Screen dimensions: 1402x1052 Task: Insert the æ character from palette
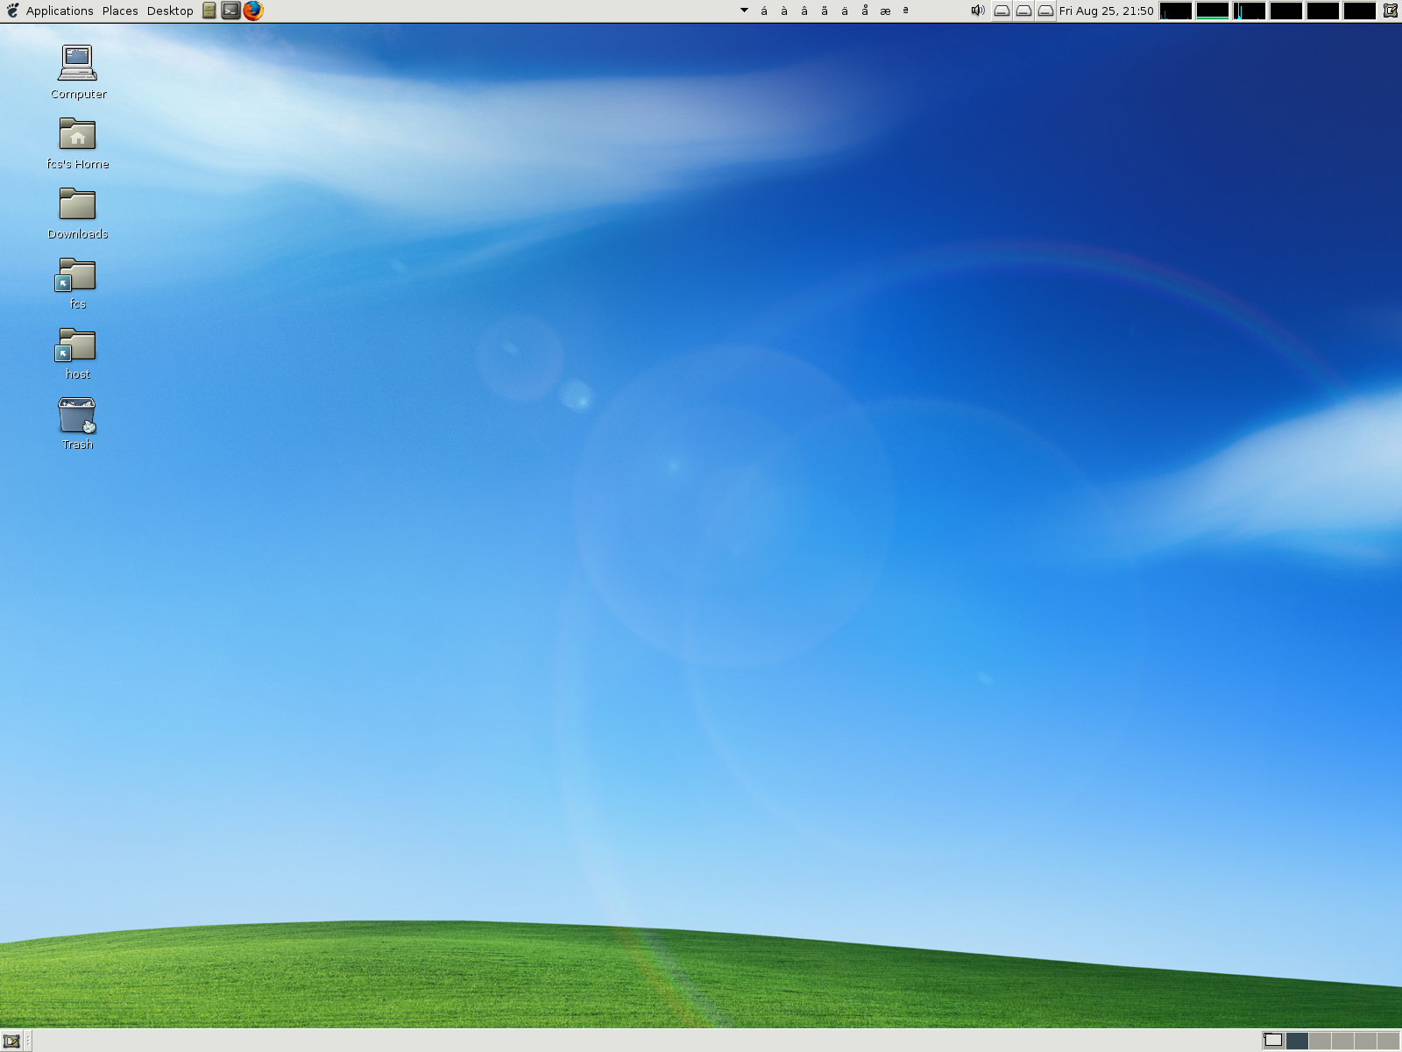(885, 11)
